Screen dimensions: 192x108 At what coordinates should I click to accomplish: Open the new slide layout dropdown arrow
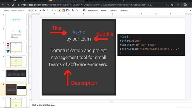point(33,10)
